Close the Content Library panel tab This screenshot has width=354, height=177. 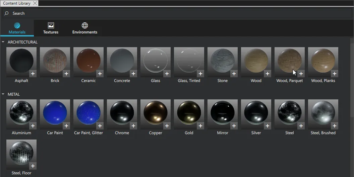[x=35, y=3]
